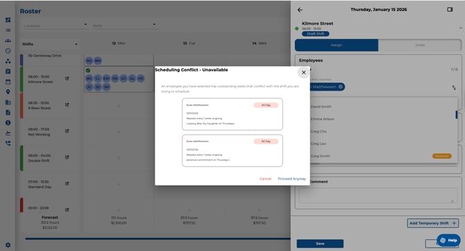
Task: Open the org structure sidebar icon
Action: [x=8, y=61]
